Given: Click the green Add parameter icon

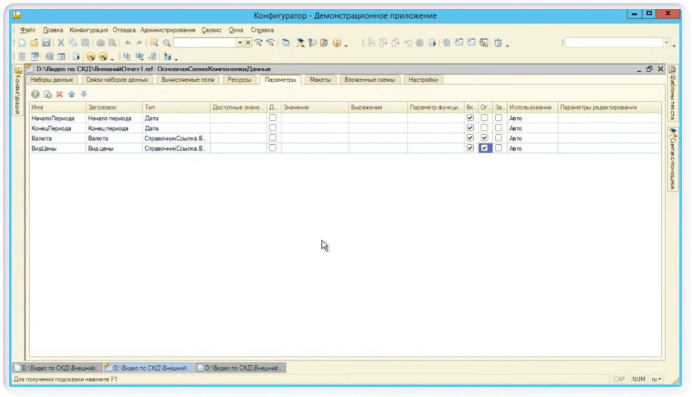Looking at the screenshot, I should (35, 94).
